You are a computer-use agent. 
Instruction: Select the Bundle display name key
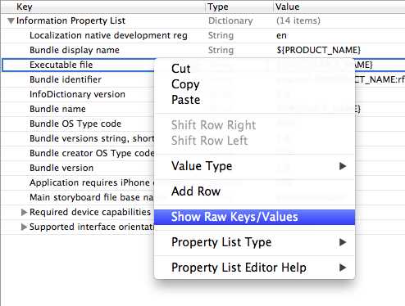(x=75, y=50)
